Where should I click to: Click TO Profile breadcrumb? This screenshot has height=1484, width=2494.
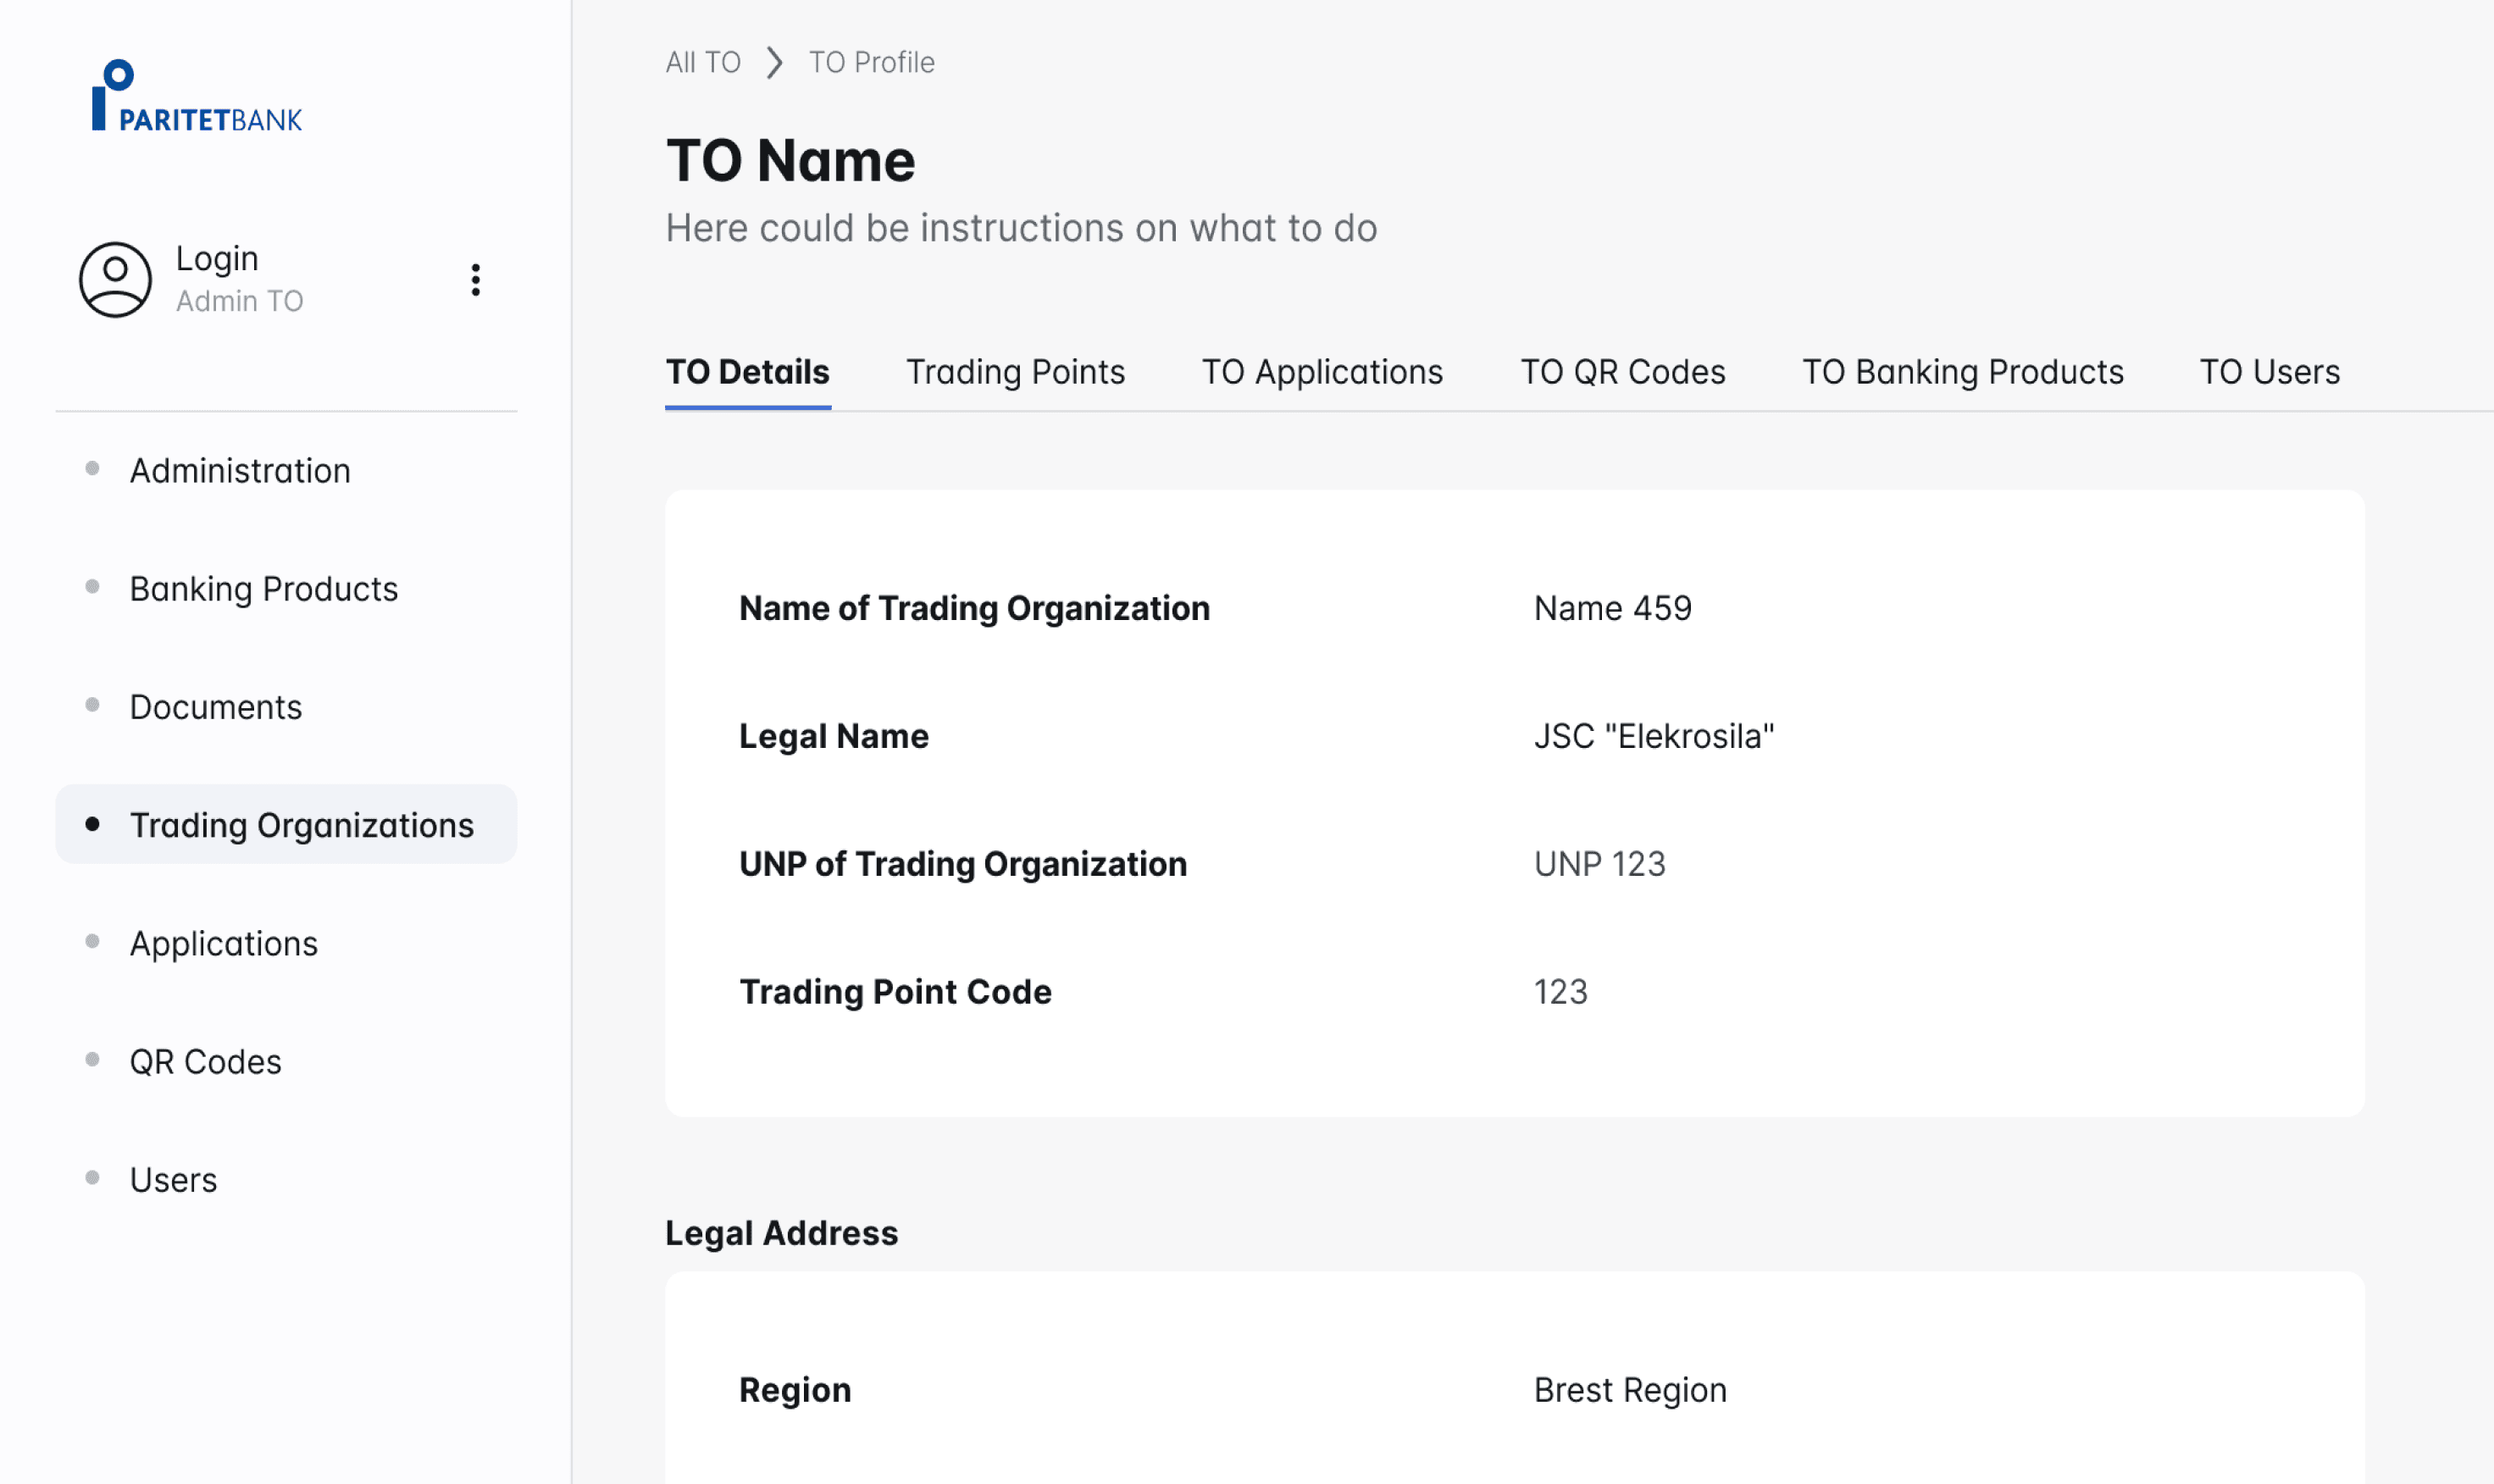pos(871,62)
